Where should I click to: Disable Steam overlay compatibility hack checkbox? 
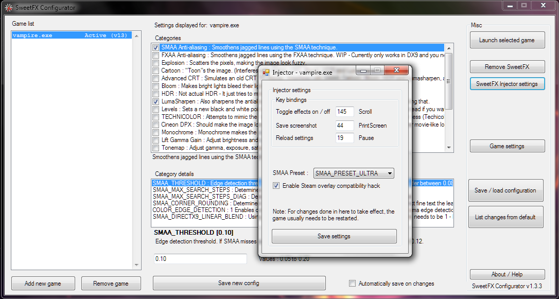click(x=276, y=186)
